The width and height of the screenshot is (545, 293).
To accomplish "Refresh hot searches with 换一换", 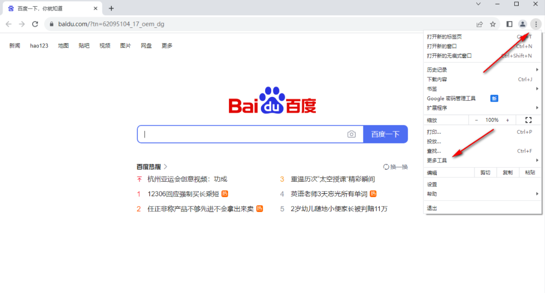I will pos(395,167).
